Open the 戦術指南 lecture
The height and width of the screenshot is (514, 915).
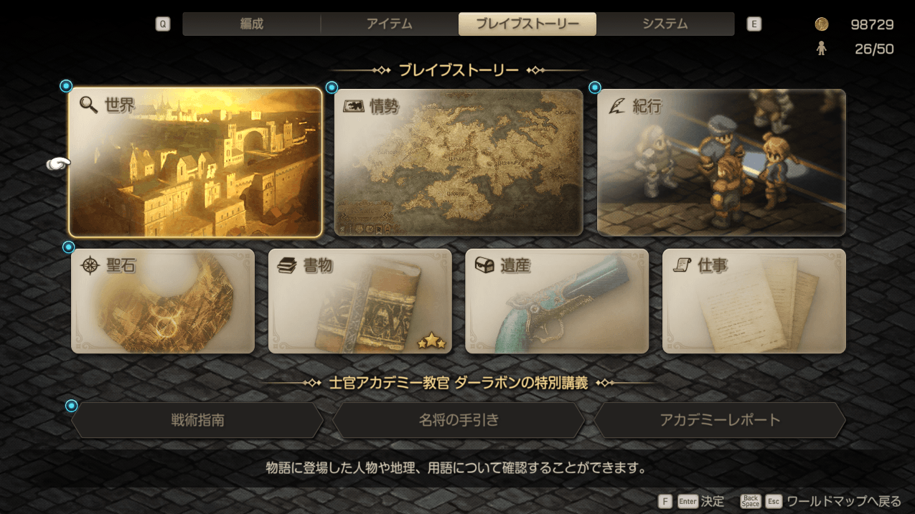click(197, 420)
